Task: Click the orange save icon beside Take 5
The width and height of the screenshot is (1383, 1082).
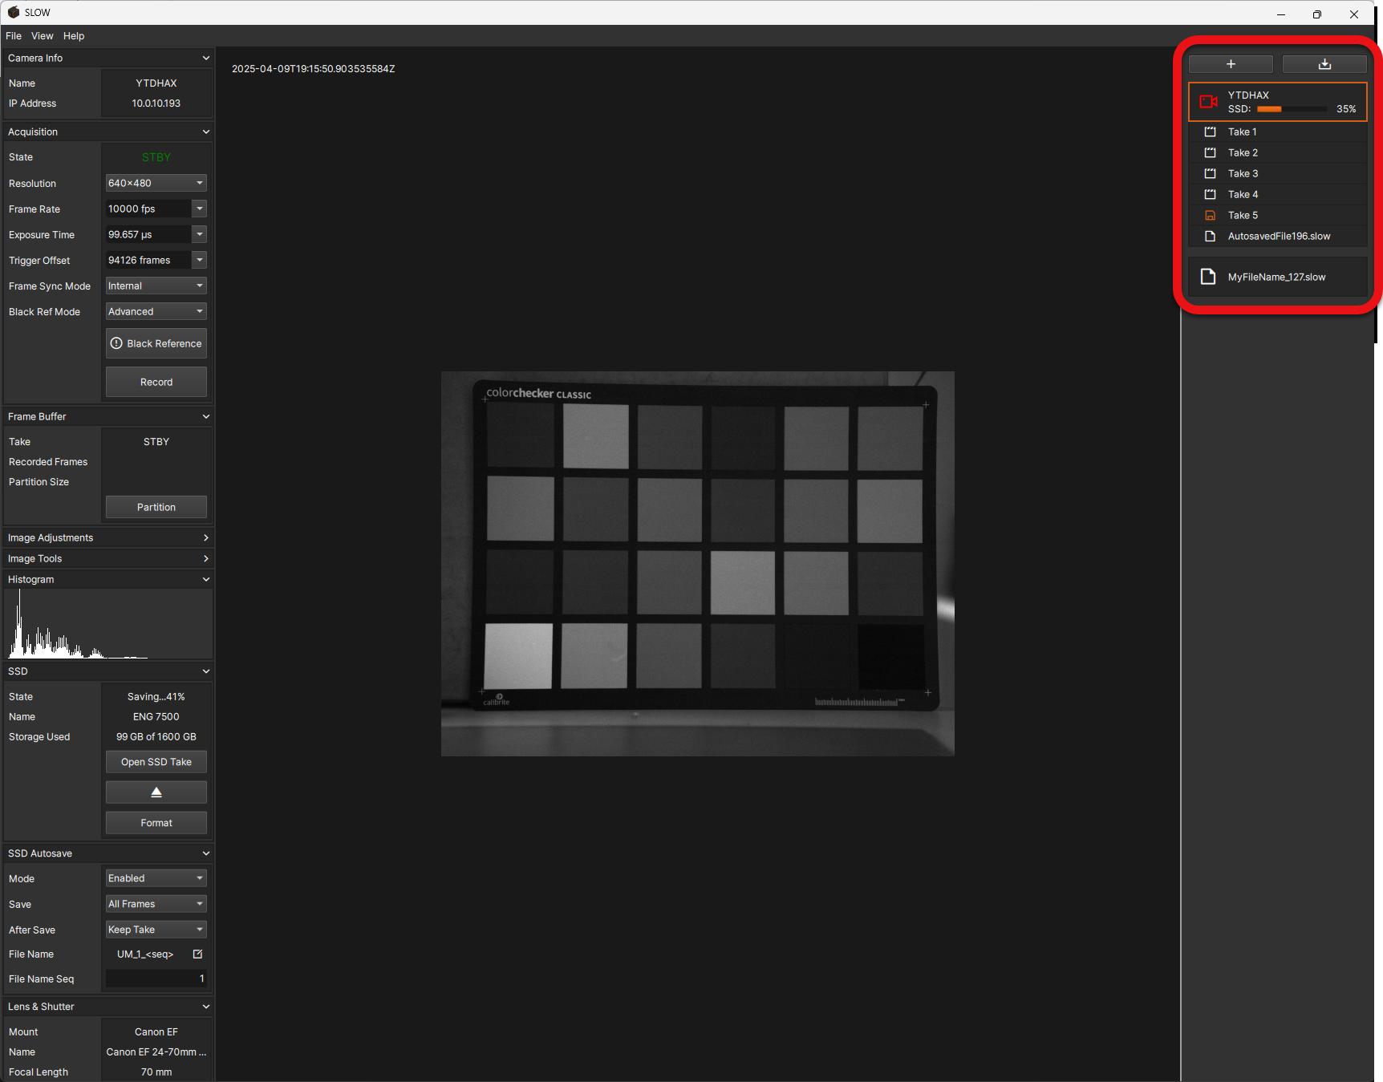Action: (1210, 215)
